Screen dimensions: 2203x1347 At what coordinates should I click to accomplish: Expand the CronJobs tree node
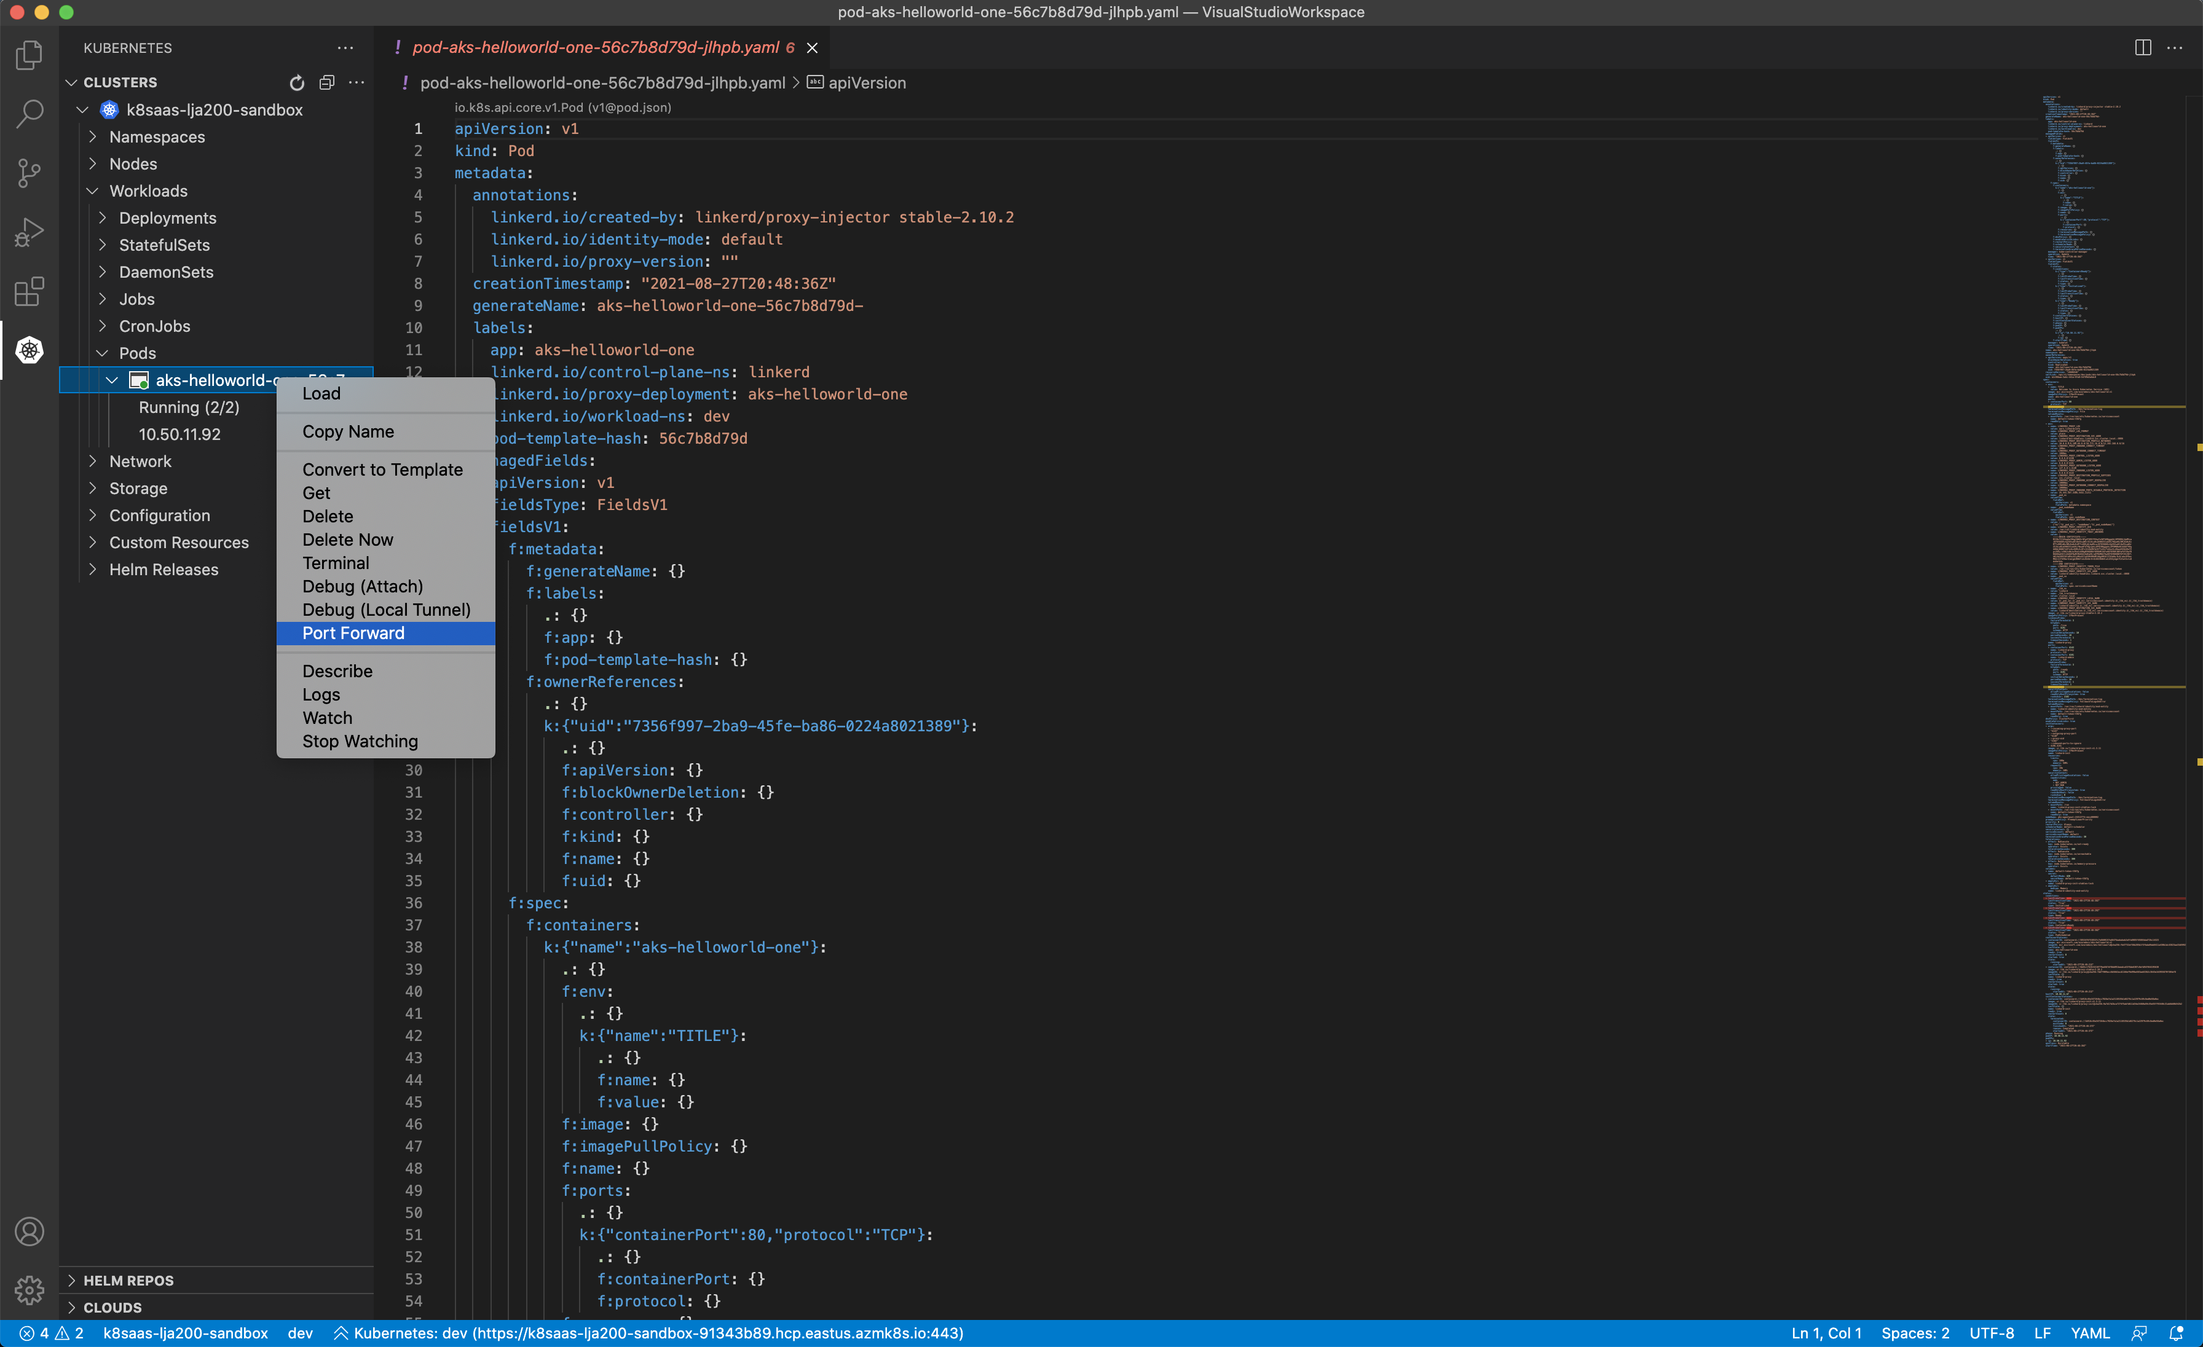coord(102,326)
